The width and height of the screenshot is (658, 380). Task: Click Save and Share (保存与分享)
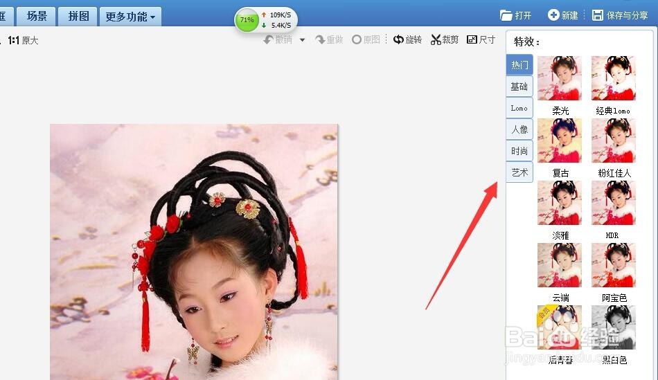tap(620, 15)
